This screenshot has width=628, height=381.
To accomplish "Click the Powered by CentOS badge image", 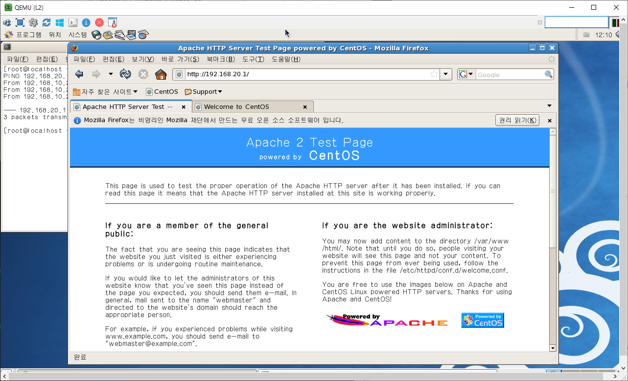I will click(482, 320).
